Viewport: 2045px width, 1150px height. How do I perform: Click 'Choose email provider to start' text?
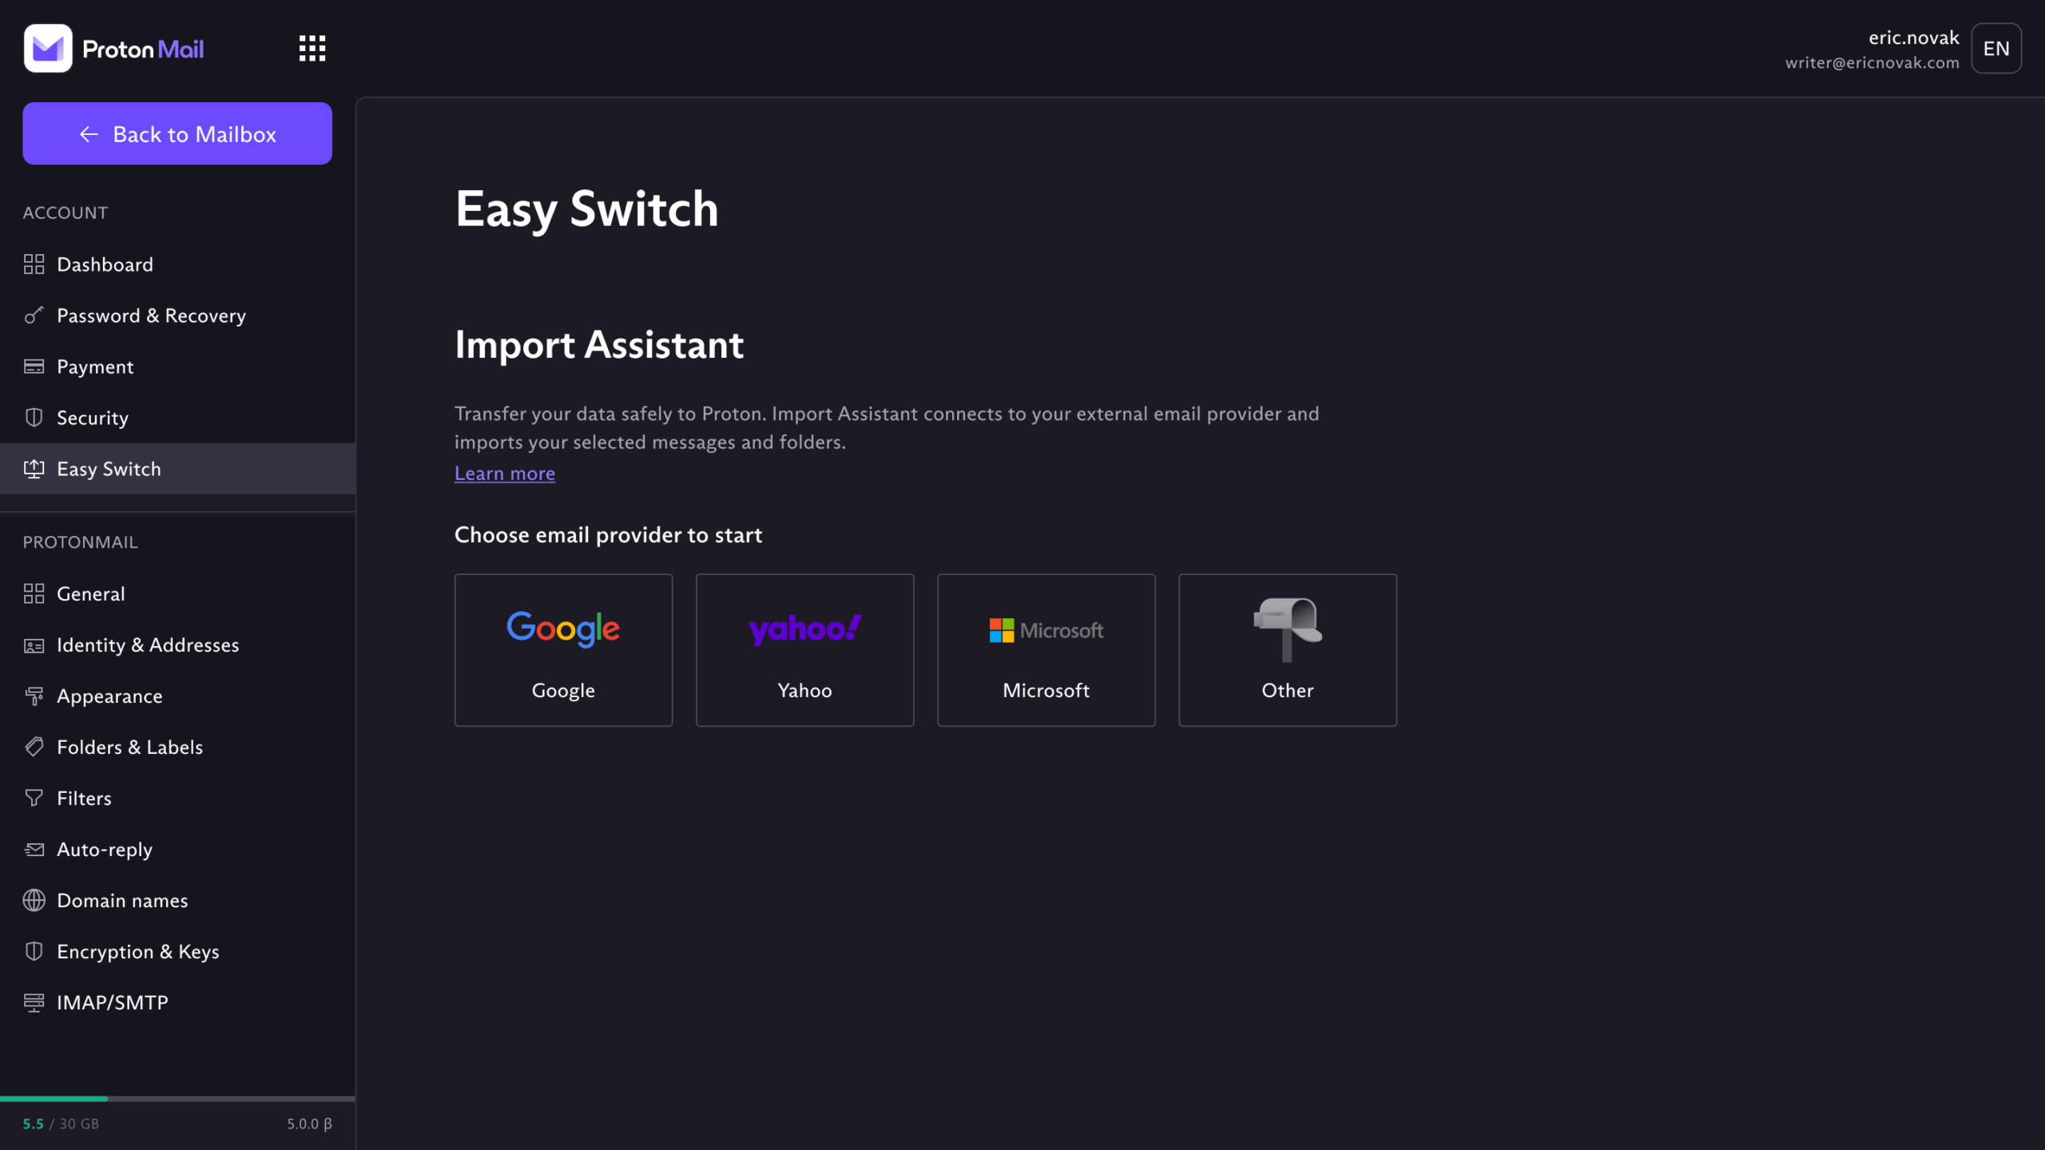tap(608, 535)
